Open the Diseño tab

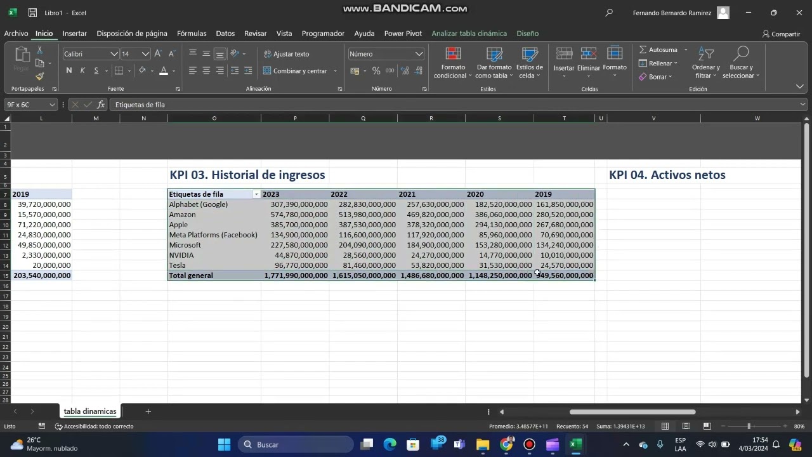point(527,34)
